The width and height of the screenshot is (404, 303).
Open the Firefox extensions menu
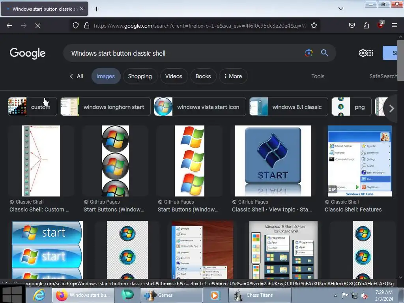[x=366, y=26]
